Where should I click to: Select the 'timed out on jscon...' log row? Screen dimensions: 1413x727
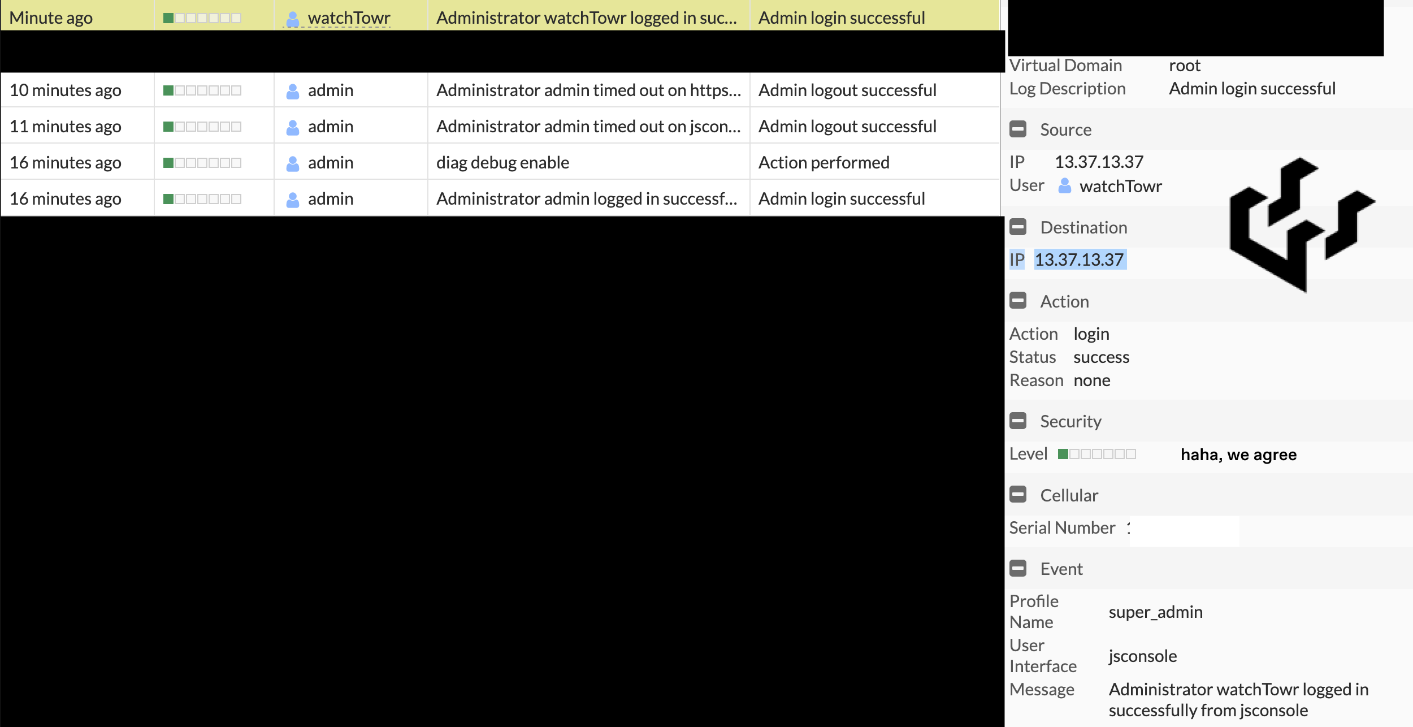point(588,127)
